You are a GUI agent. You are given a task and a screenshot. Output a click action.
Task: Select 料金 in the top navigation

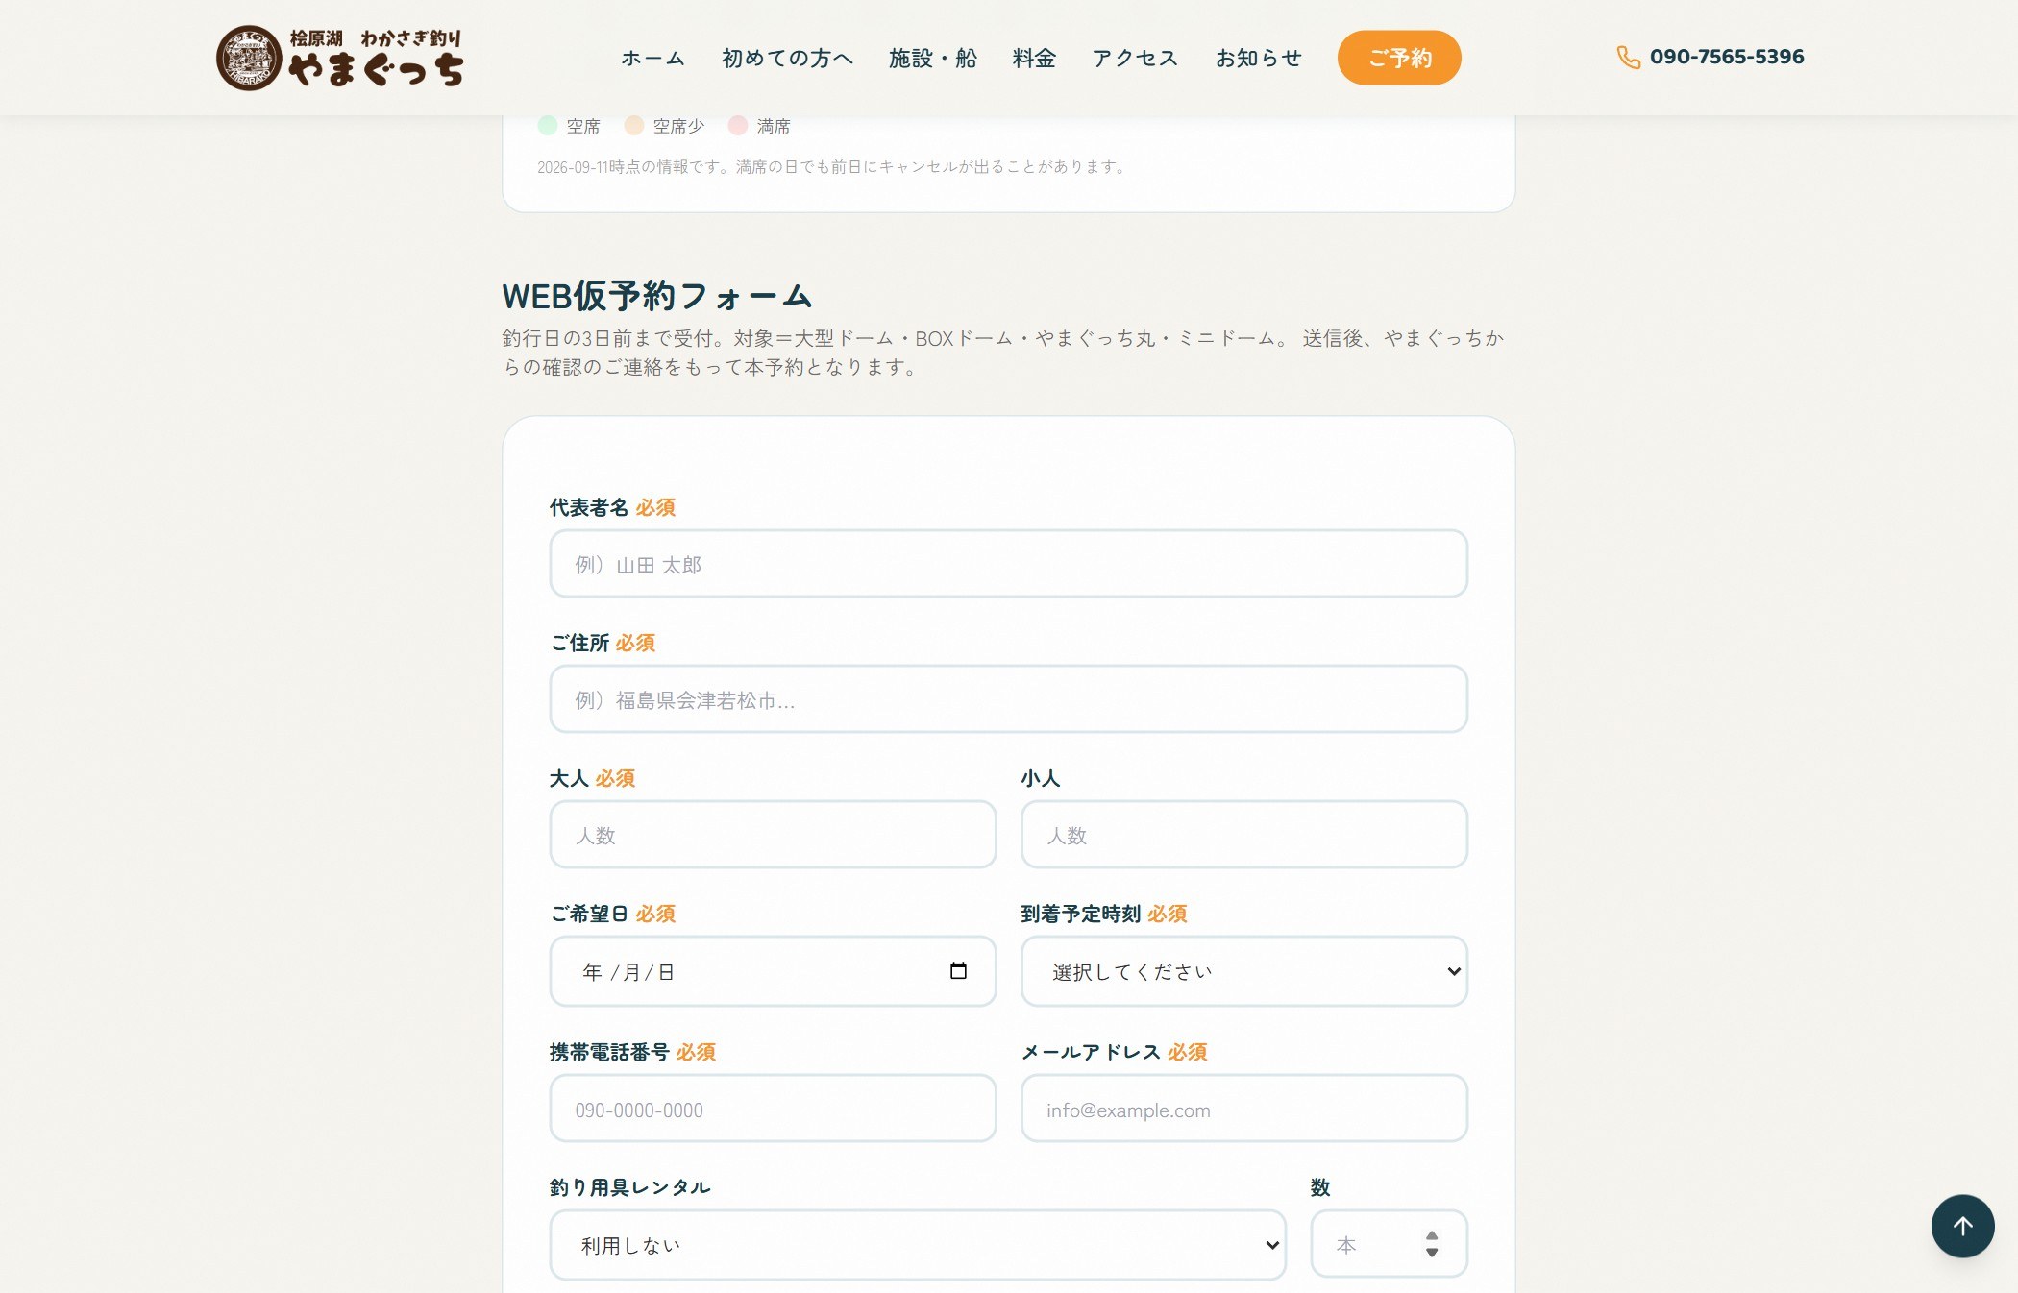coord(1034,58)
